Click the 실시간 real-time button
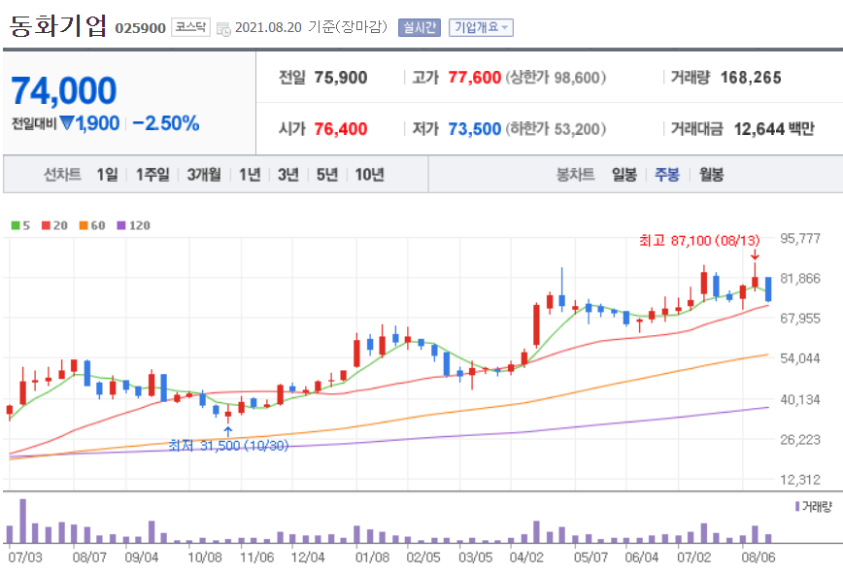Viewport: 843px width, 574px height. pos(420,27)
